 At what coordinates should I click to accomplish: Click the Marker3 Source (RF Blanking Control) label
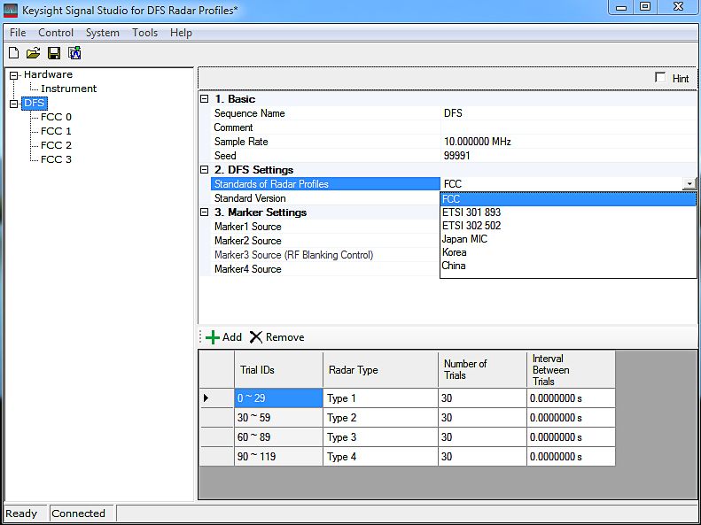pyautogui.click(x=293, y=255)
